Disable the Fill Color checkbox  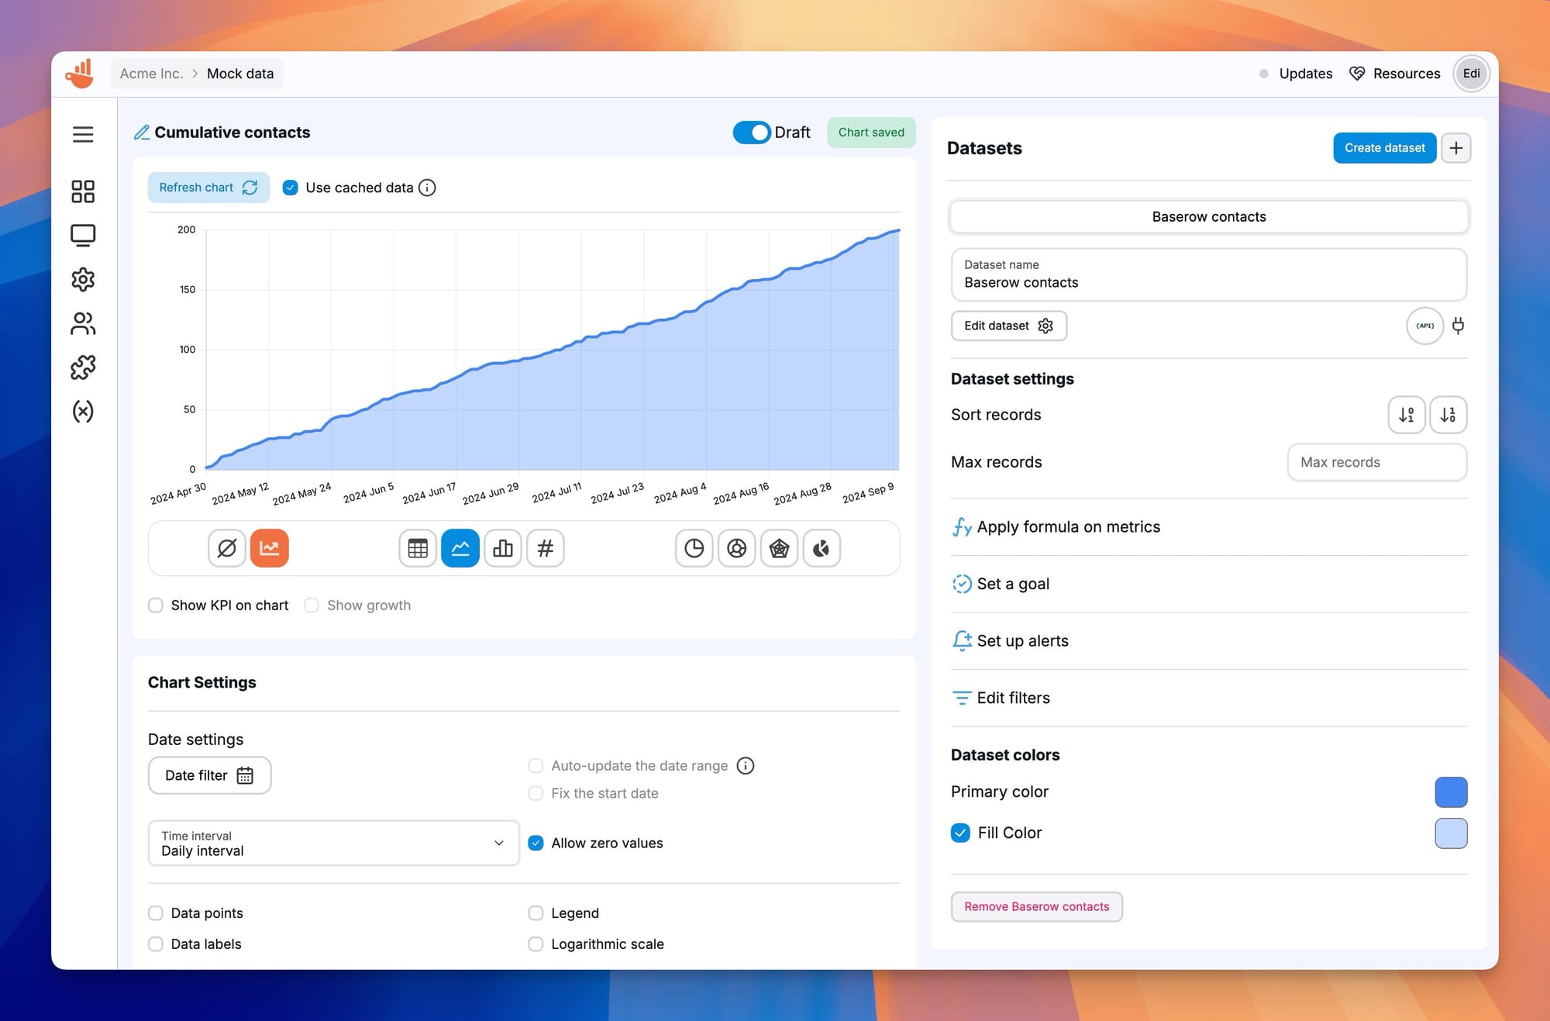tap(960, 833)
